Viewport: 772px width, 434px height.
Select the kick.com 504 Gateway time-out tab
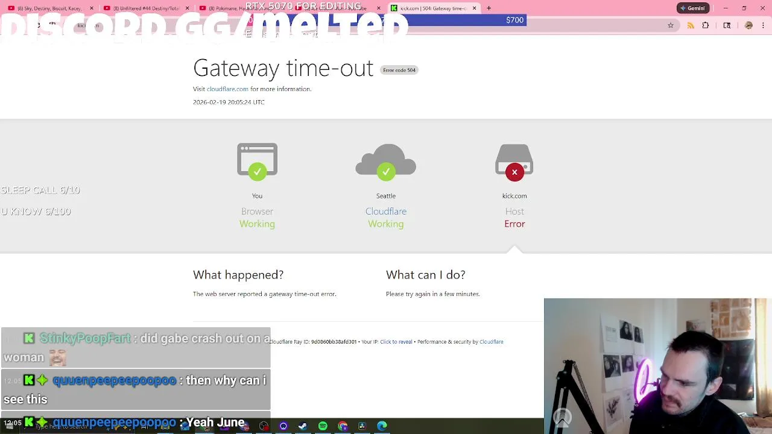(433, 8)
